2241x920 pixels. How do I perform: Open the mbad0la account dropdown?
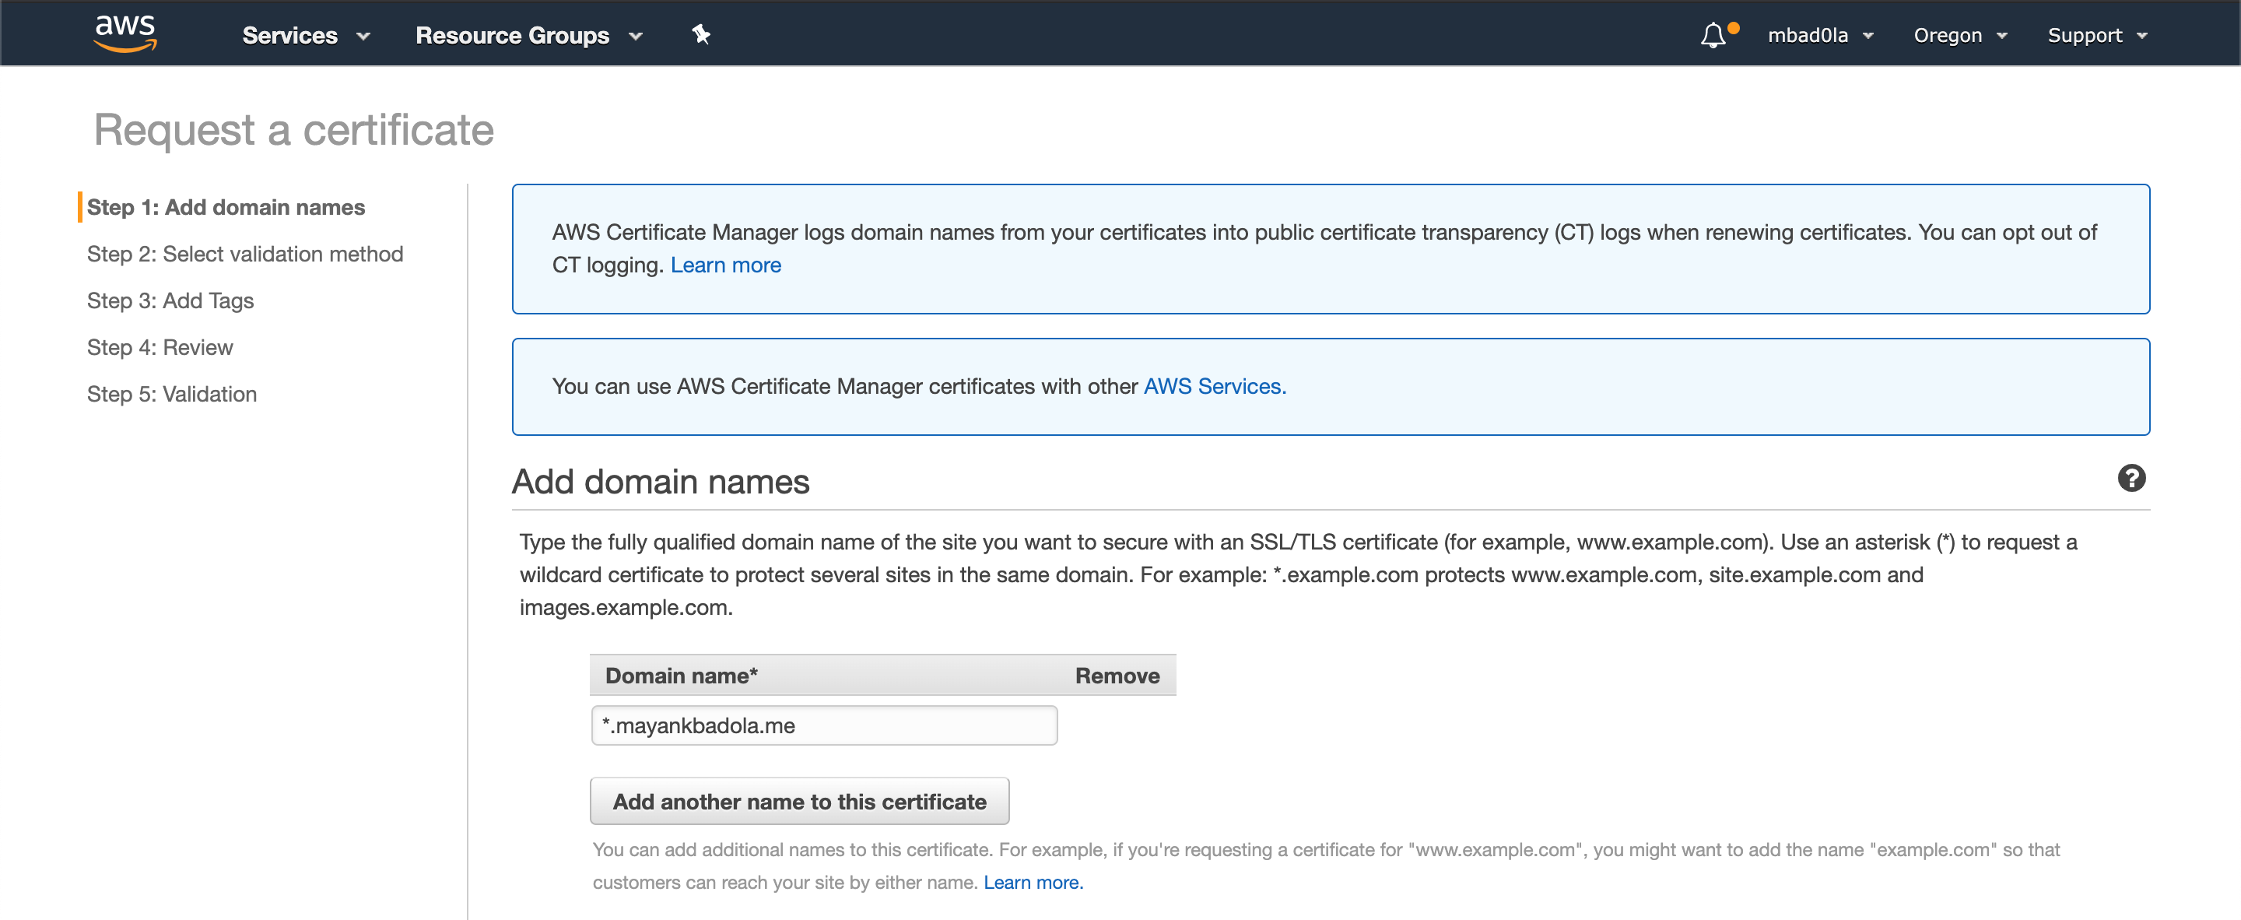[1820, 36]
